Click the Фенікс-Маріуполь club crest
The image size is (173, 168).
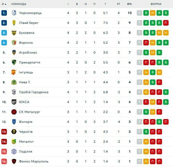[14, 161]
